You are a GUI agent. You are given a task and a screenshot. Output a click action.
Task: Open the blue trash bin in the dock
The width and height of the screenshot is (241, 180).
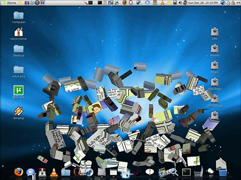point(223,172)
